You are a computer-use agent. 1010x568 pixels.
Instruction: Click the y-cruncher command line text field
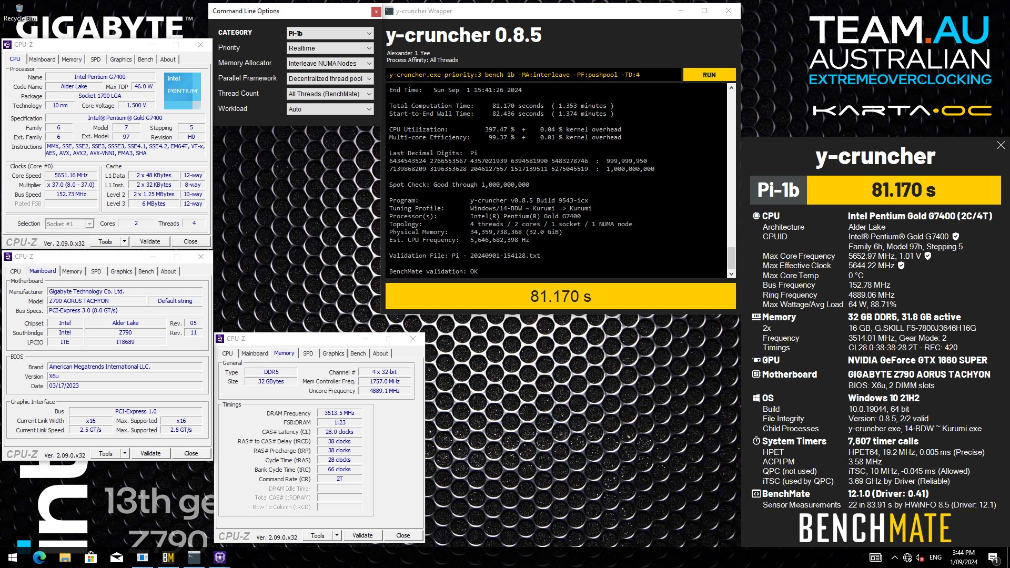533,75
